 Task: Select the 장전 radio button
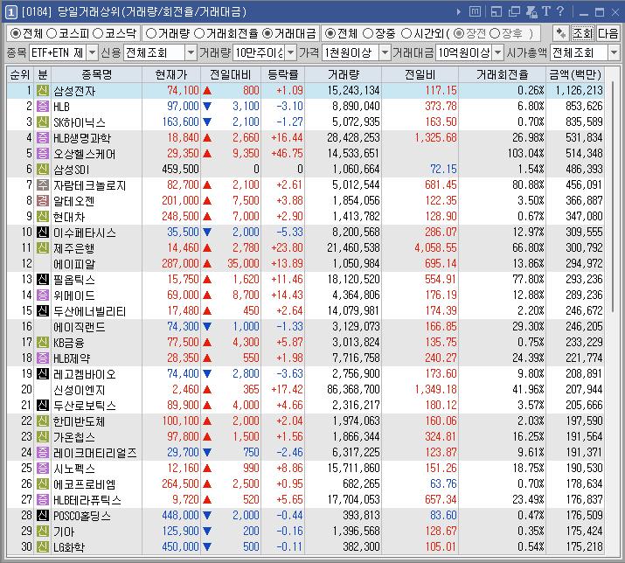(459, 33)
